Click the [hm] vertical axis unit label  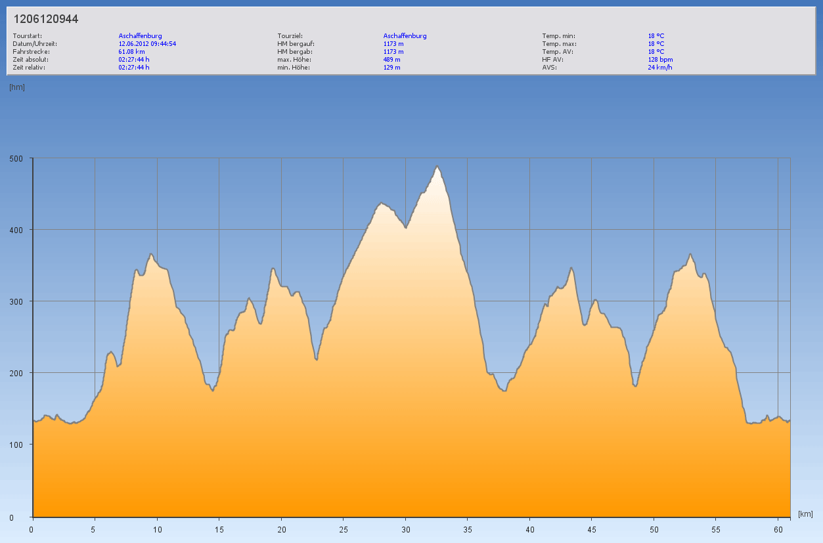coord(16,87)
